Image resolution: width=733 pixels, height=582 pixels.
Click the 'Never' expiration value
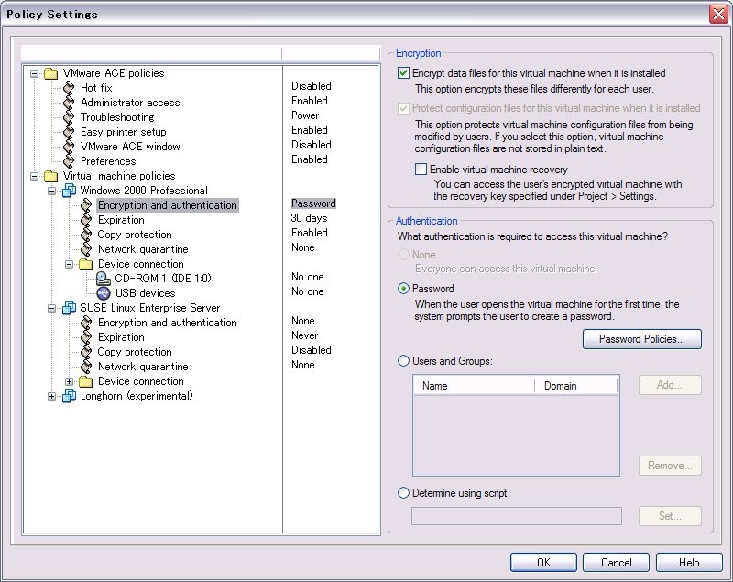pos(304,335)
